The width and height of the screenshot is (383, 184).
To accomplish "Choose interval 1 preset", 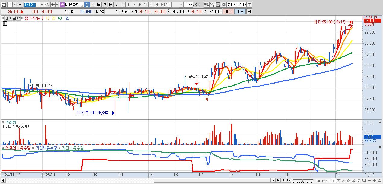I will click(x=128, y=5).
